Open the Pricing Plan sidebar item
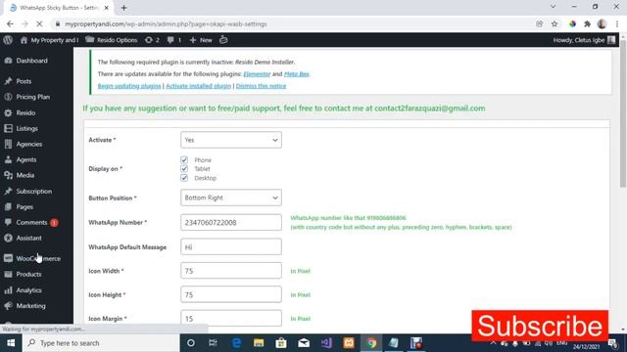The height and width of the screenshot is (352, 627). click(x=32, y=97)
